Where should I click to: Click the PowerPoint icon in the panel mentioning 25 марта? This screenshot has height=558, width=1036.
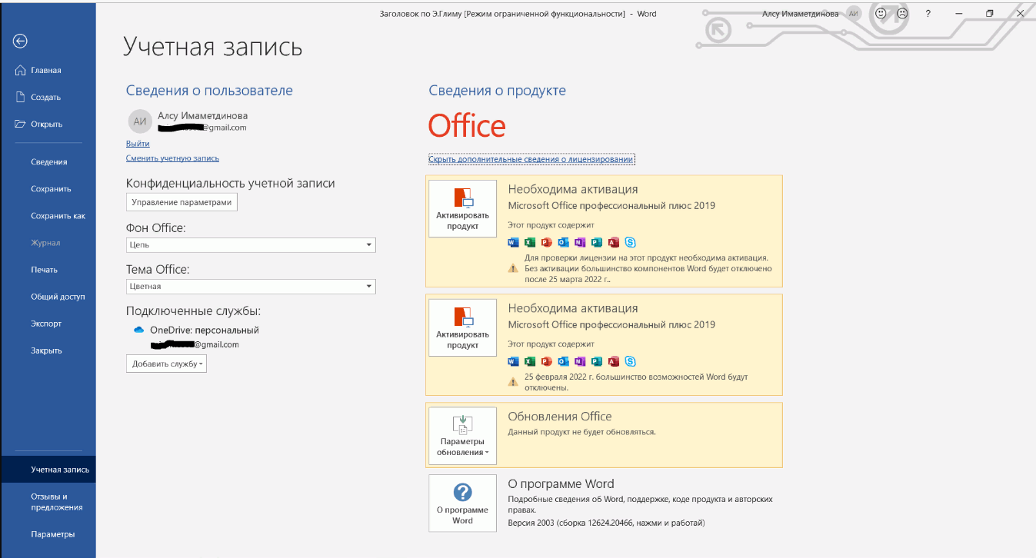(x=547, y=242)
